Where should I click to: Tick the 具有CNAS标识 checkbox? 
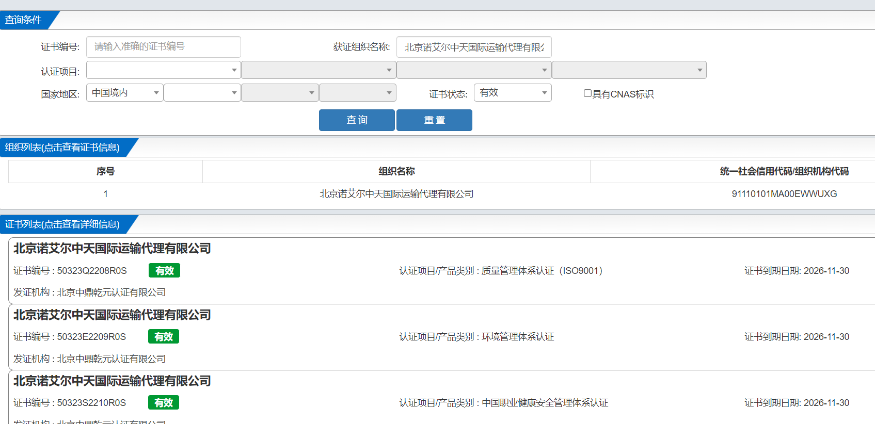(587, 93)
